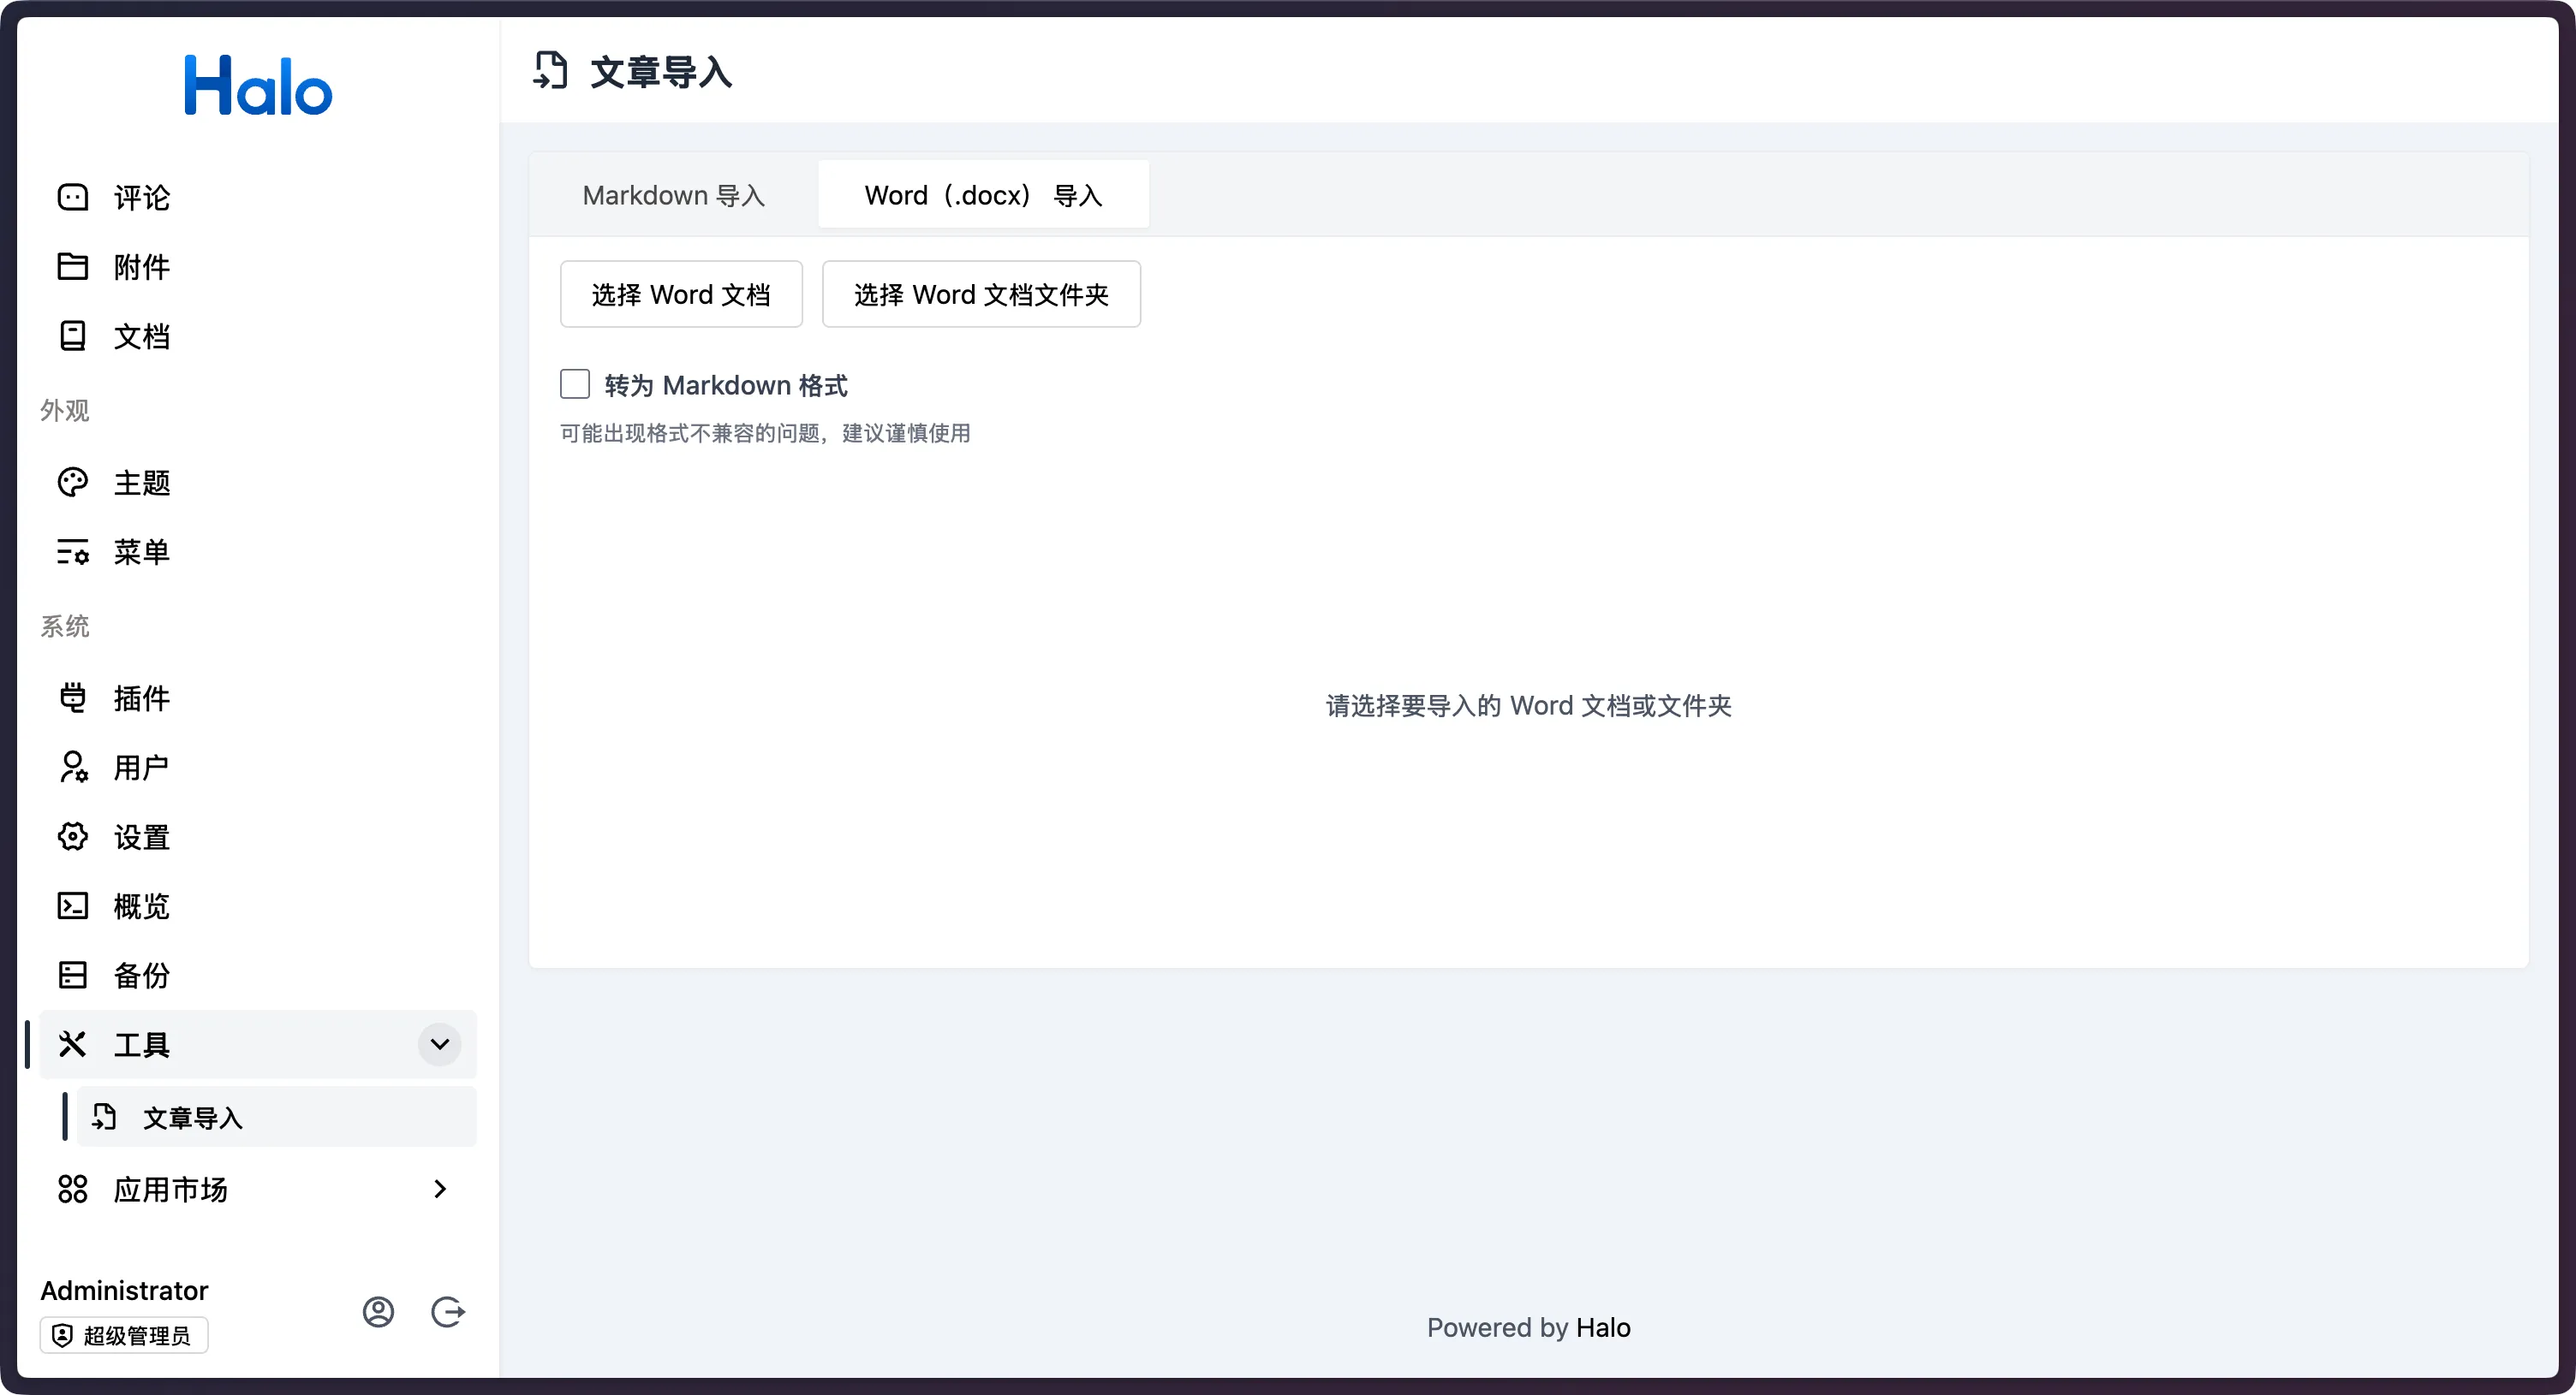Collapse the 工具 menu chevron
The image size is (2576, 1395).
[x=439, y=1044]
